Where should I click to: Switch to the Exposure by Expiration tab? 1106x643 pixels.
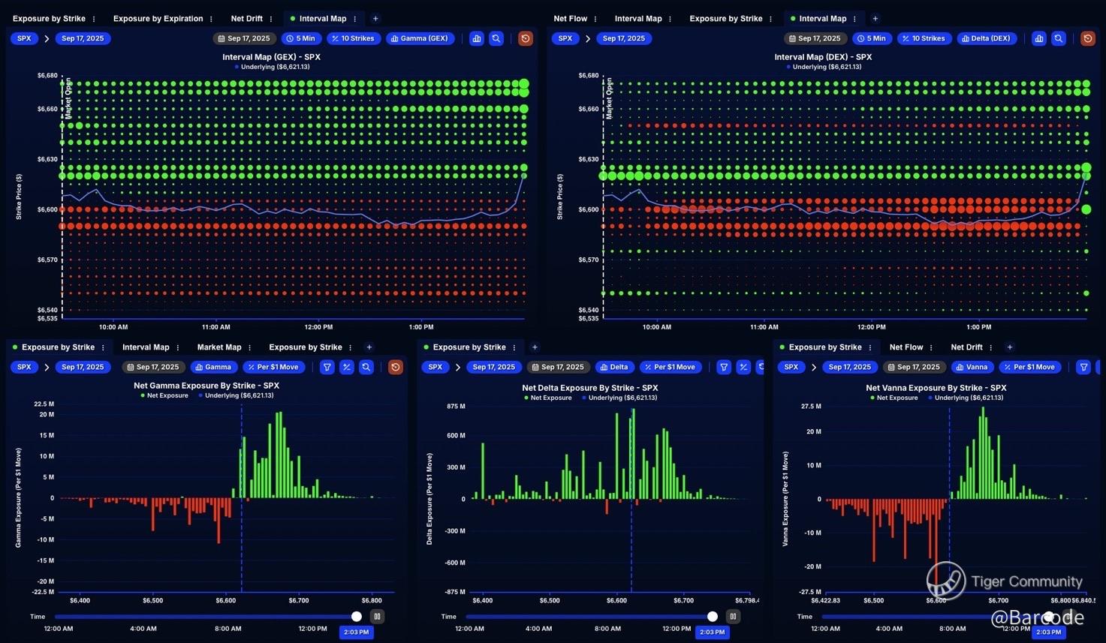(158, 19)
